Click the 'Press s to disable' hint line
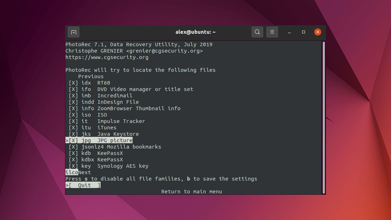Screen dimensions: 391x220 [x=161, y=179]
